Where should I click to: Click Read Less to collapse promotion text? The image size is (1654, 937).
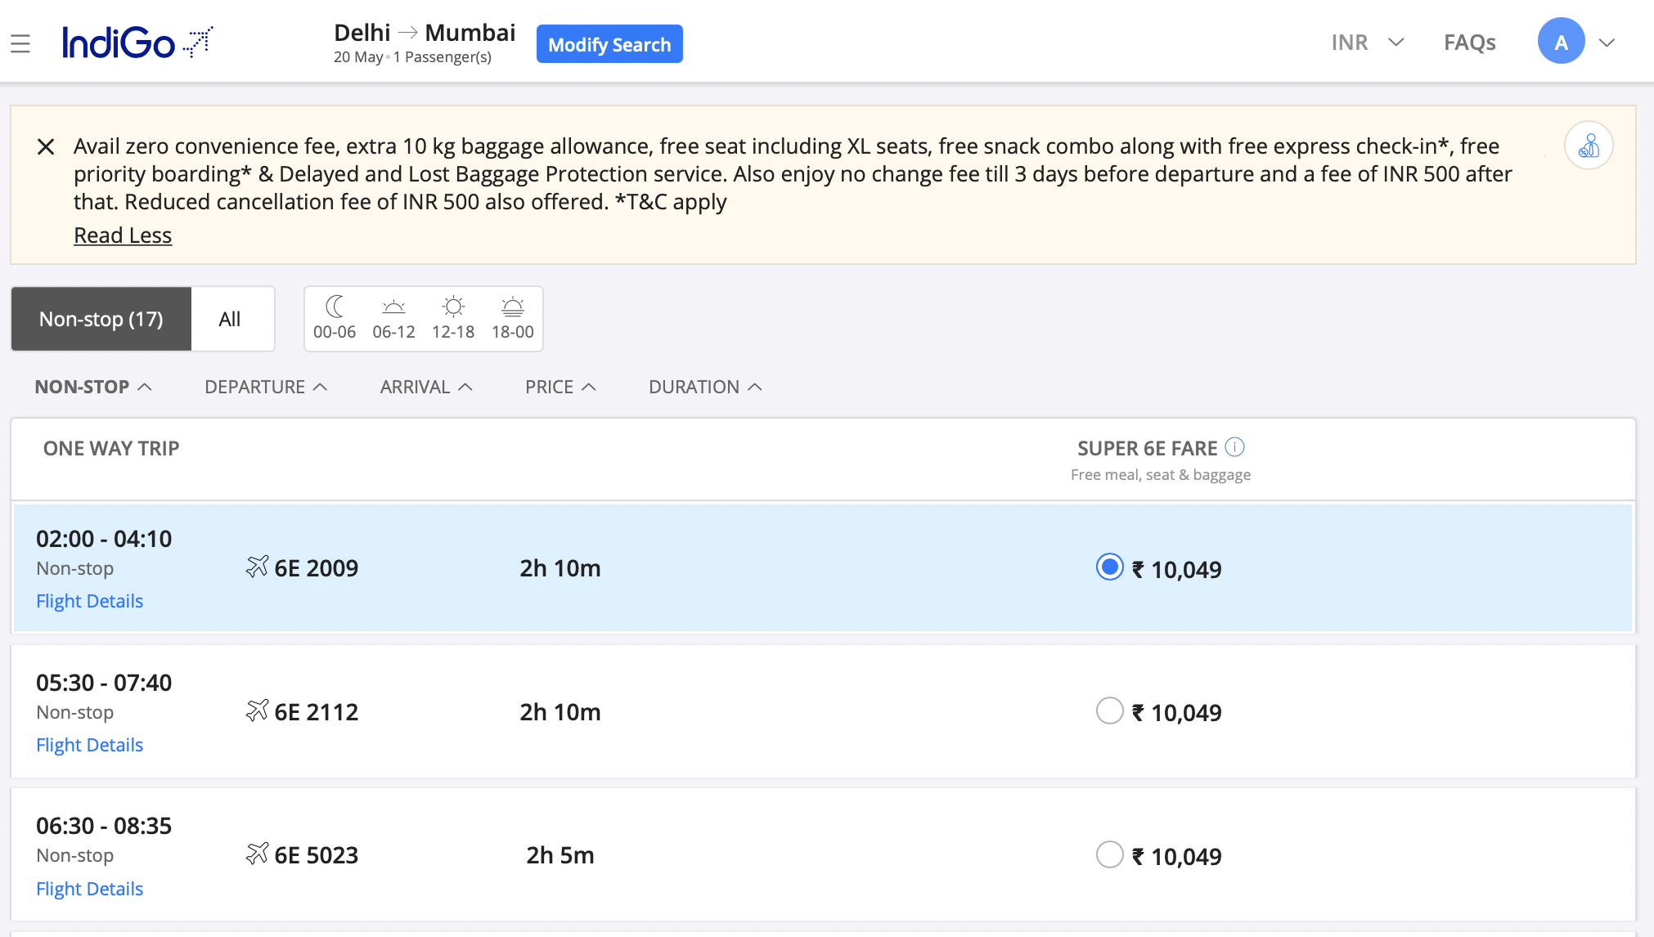[123, 235]
